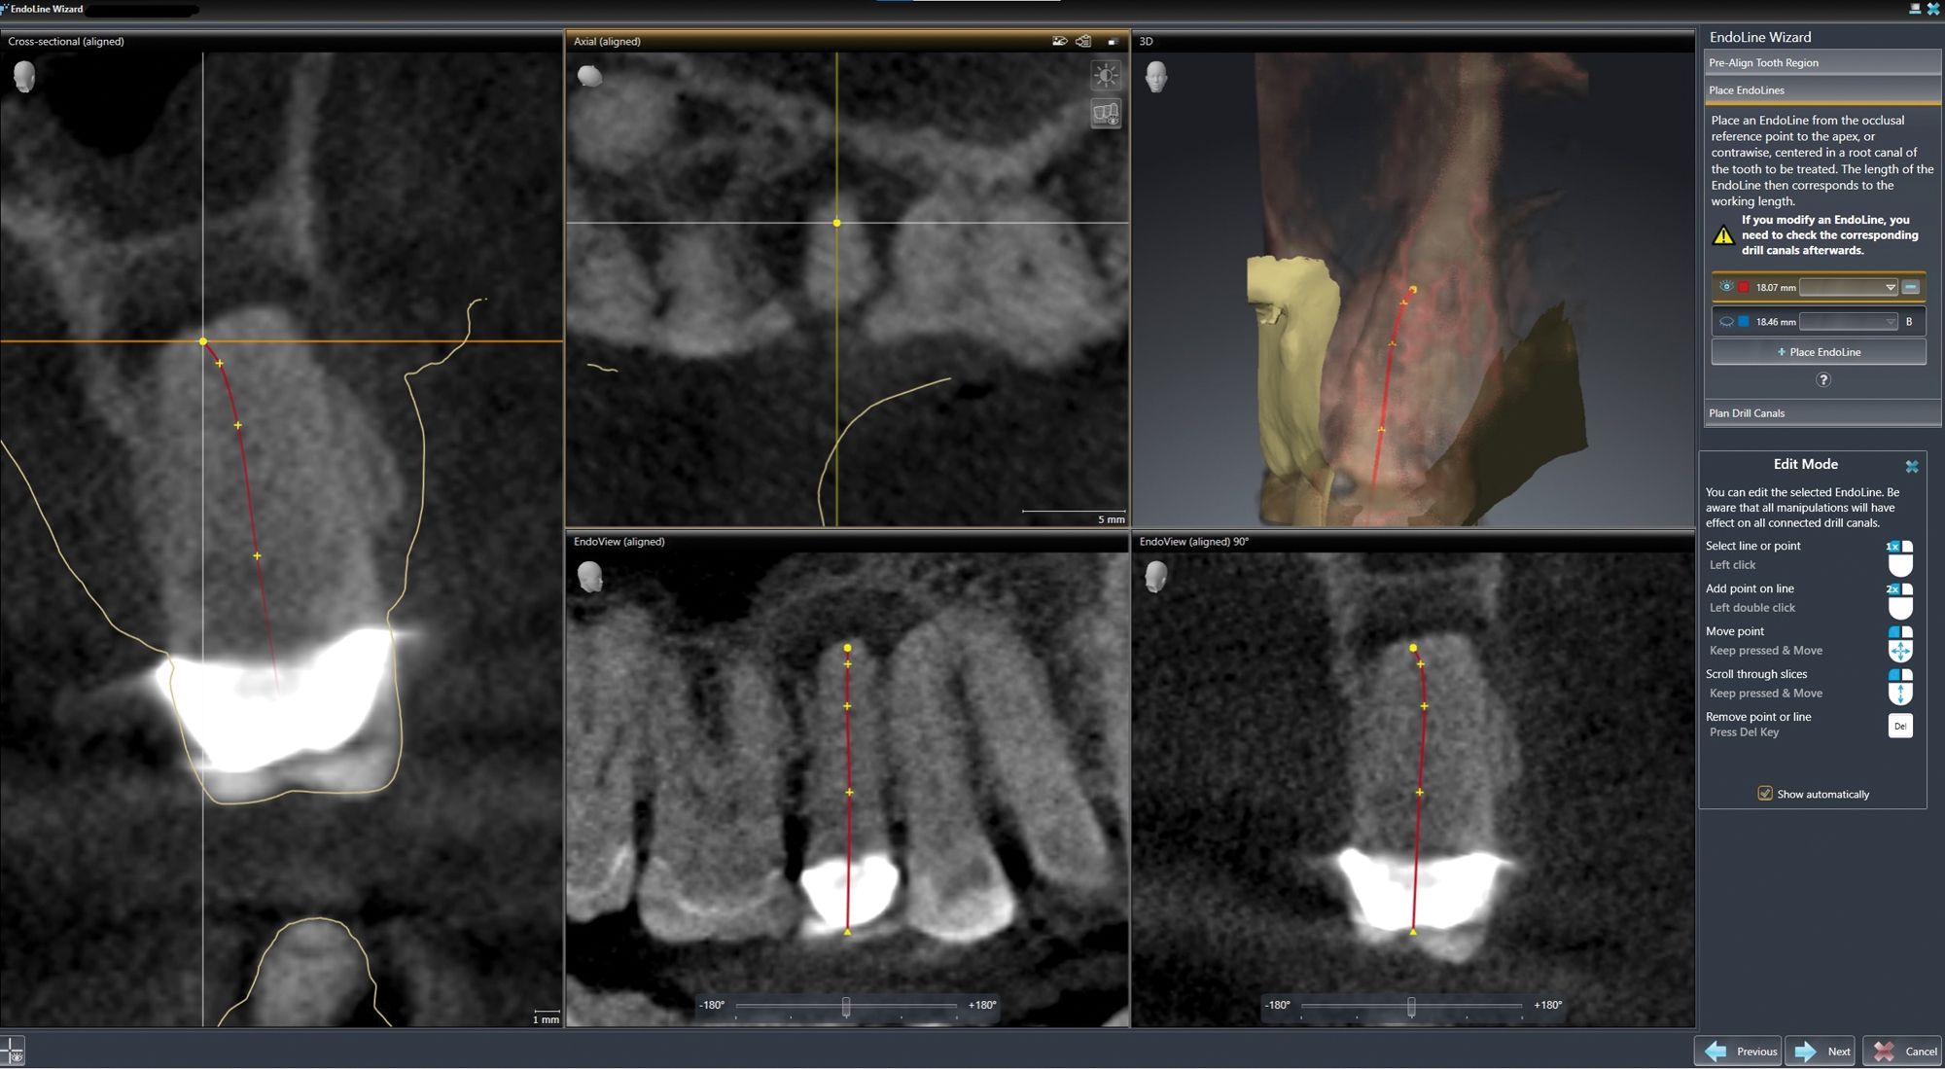Uncheck the Show automatically checkbox

1764,794
